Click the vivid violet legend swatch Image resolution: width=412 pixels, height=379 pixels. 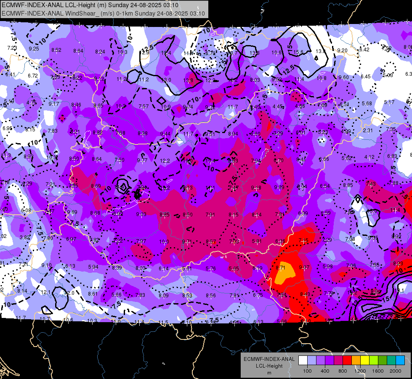[330, 360]
